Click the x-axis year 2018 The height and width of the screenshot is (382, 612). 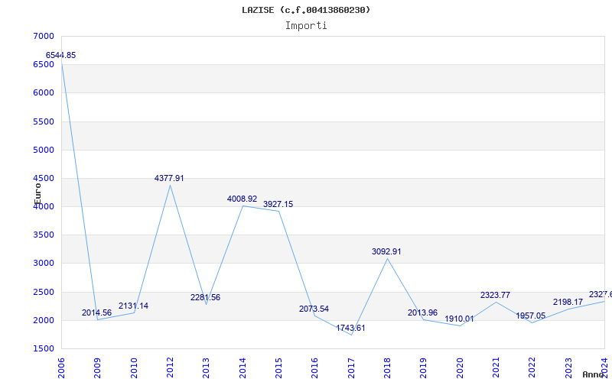coord(387,368)
